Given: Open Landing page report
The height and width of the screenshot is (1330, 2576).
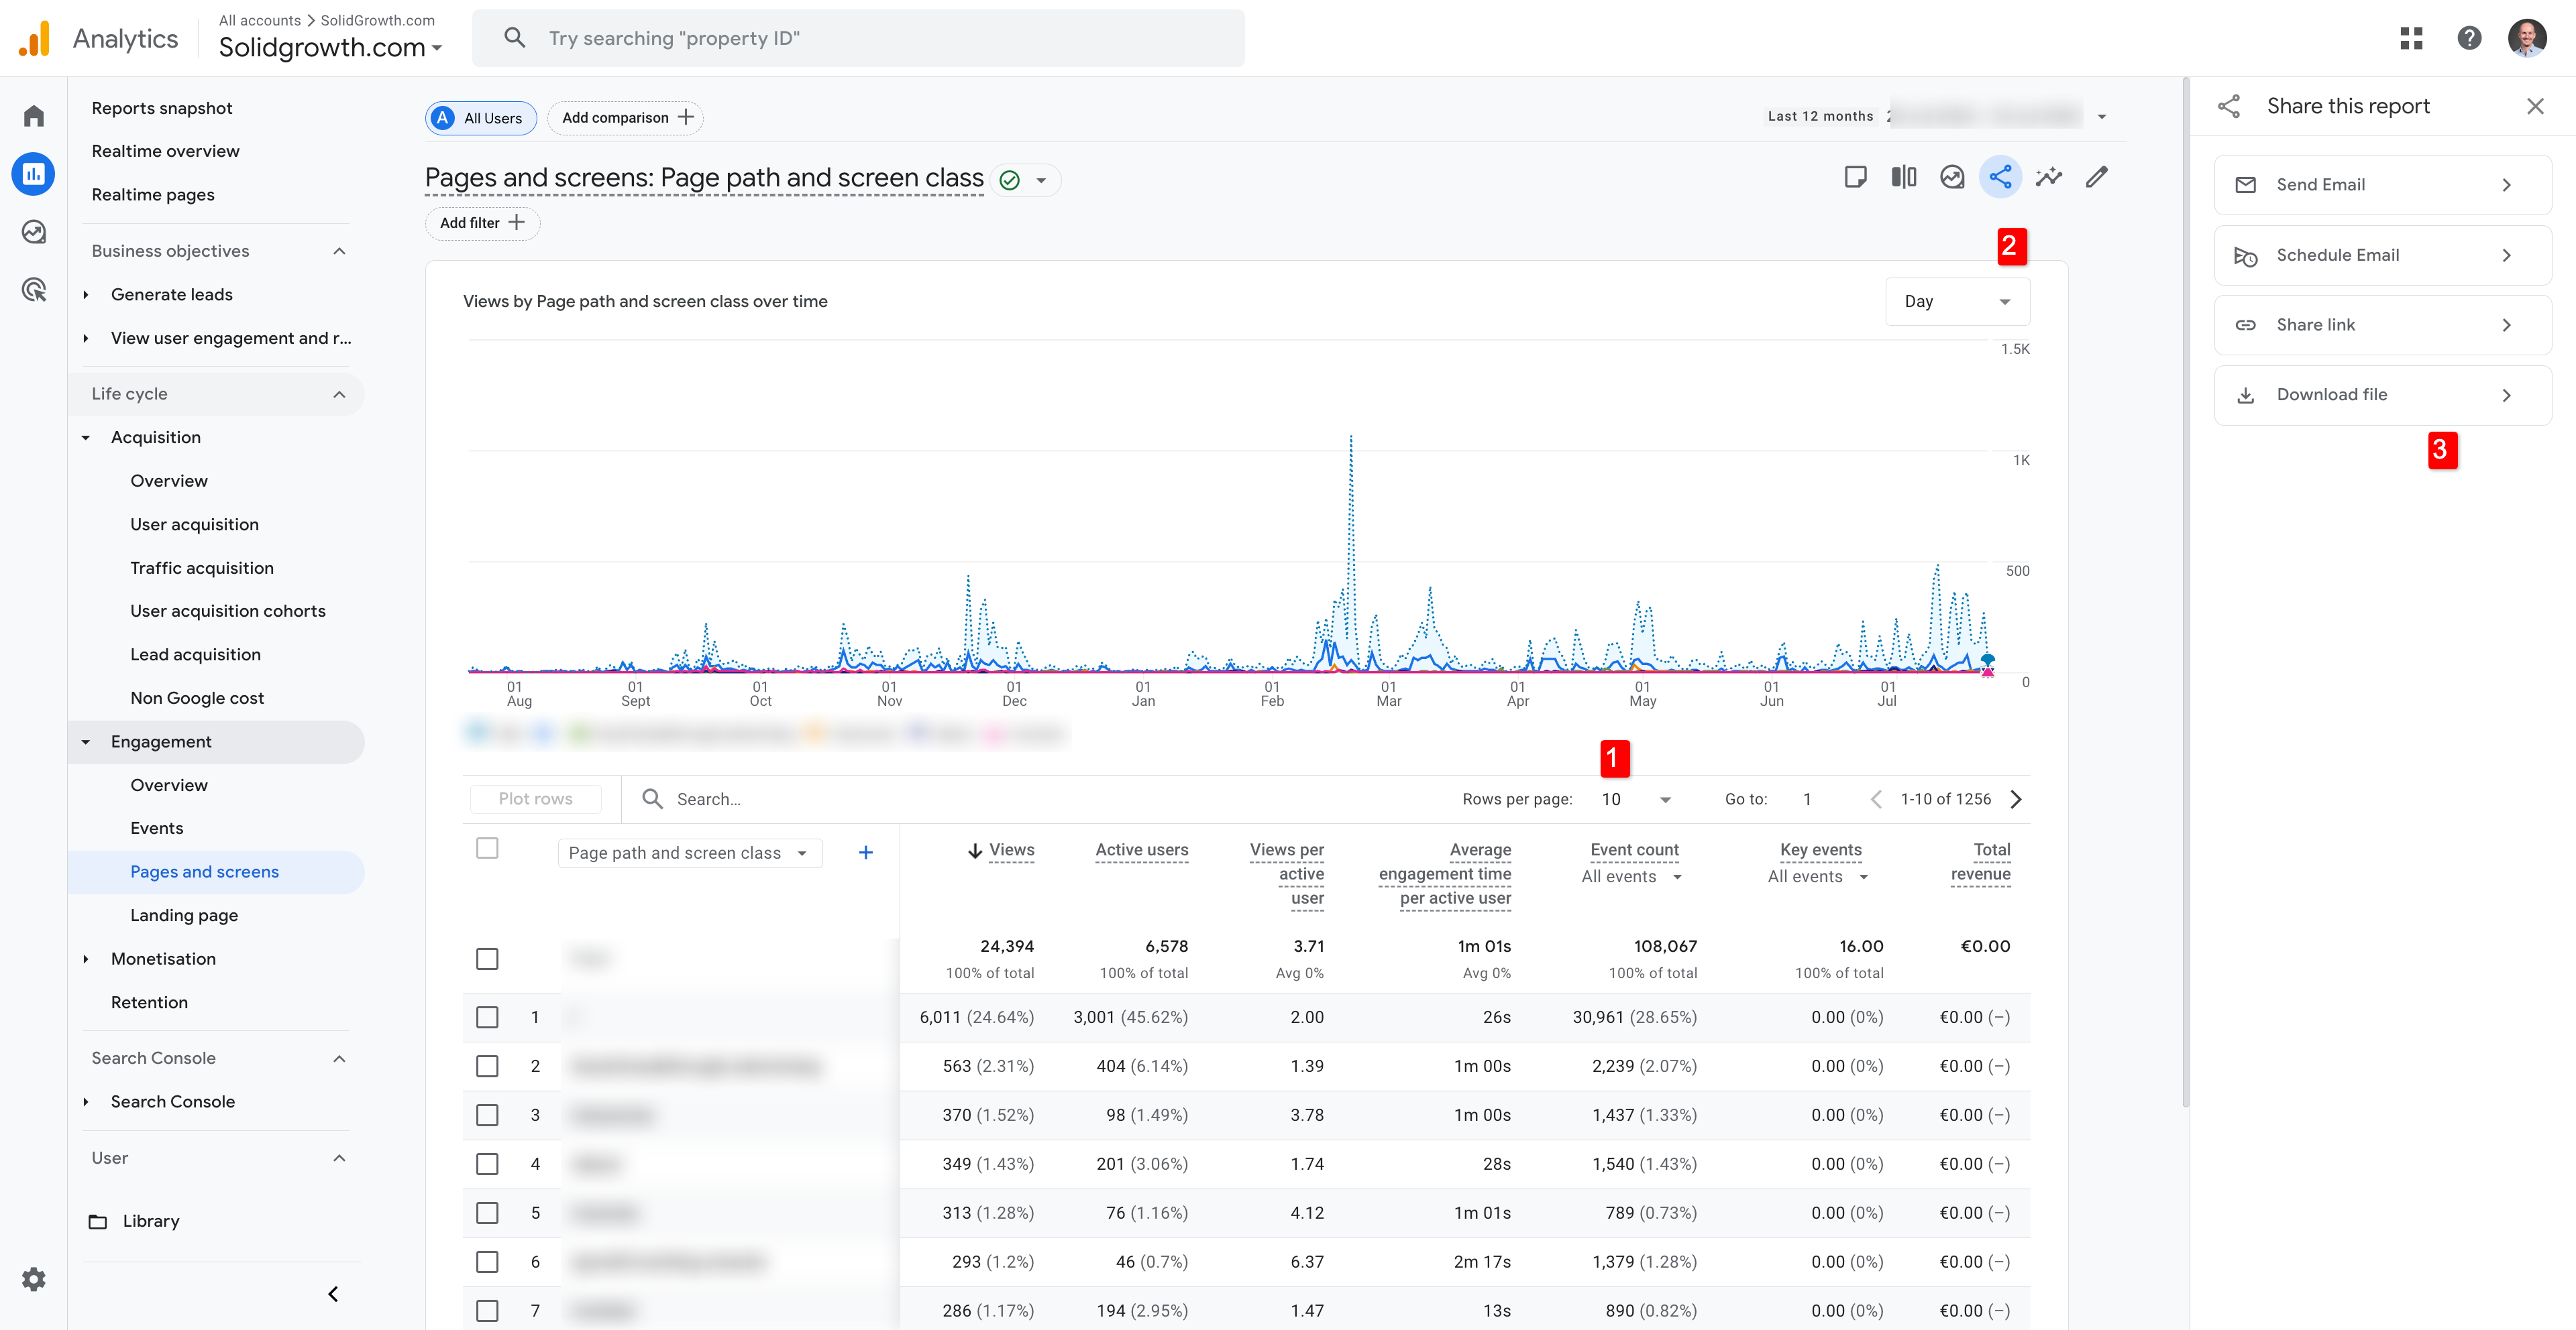Looking at the screenshot, I should tap(184, 915).
